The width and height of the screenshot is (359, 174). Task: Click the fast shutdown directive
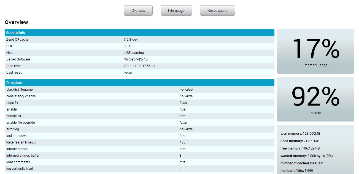[17, 136]
